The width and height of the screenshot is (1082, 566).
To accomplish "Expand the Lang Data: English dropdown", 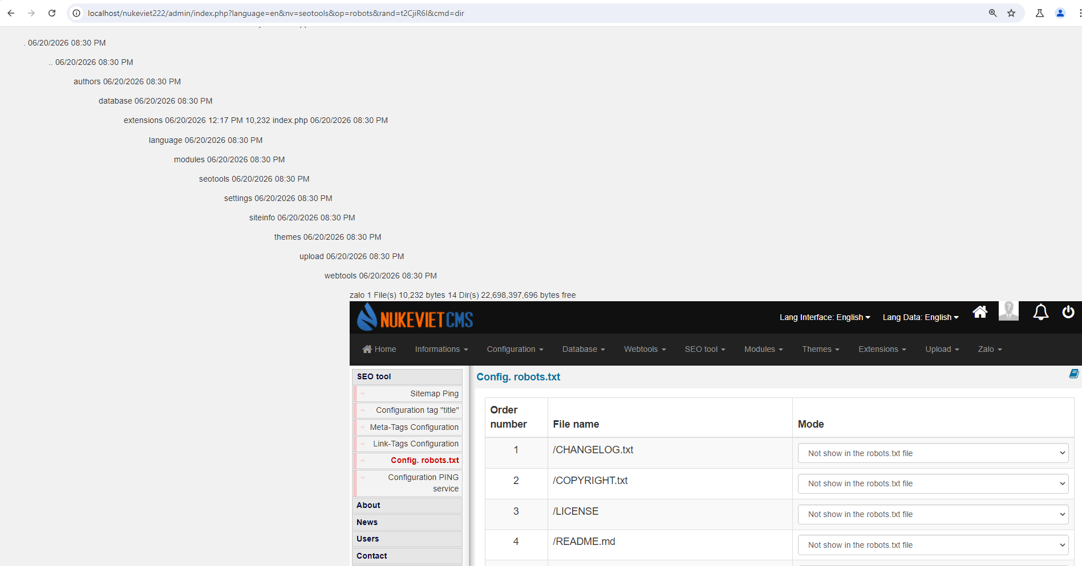I will [921, 317].
